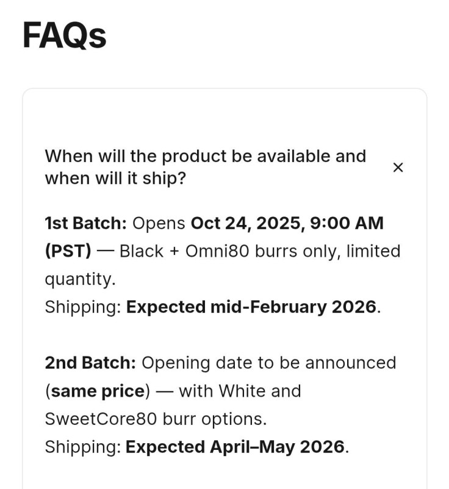Click "Opening date to be announced" text
Viewport: 449px width, 489px height.
[268, 362]
